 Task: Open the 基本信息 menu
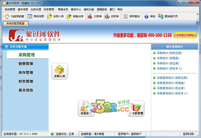pyautogui.click(x=23, y=9)
